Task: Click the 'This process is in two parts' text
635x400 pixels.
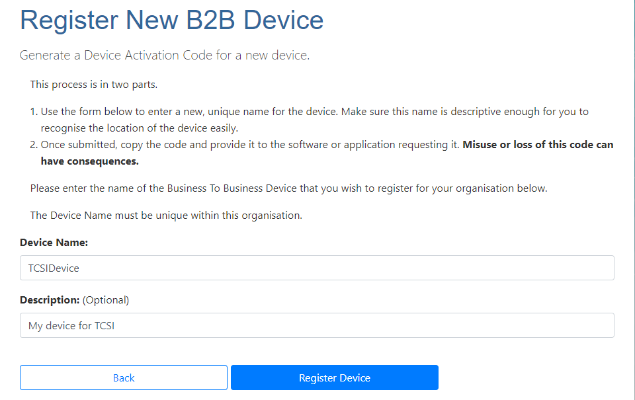Action: pyautogui.click(x=93, y=85)
